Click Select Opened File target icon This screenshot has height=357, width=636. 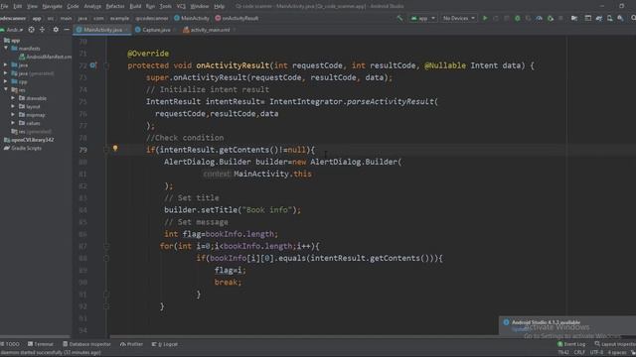click(31, 30)
